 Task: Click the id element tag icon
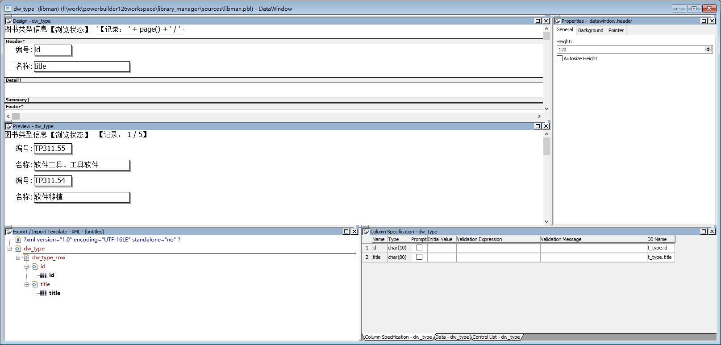point(35,266)
